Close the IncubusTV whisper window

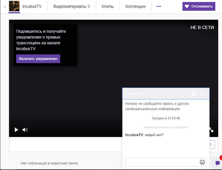click(202, 94)
